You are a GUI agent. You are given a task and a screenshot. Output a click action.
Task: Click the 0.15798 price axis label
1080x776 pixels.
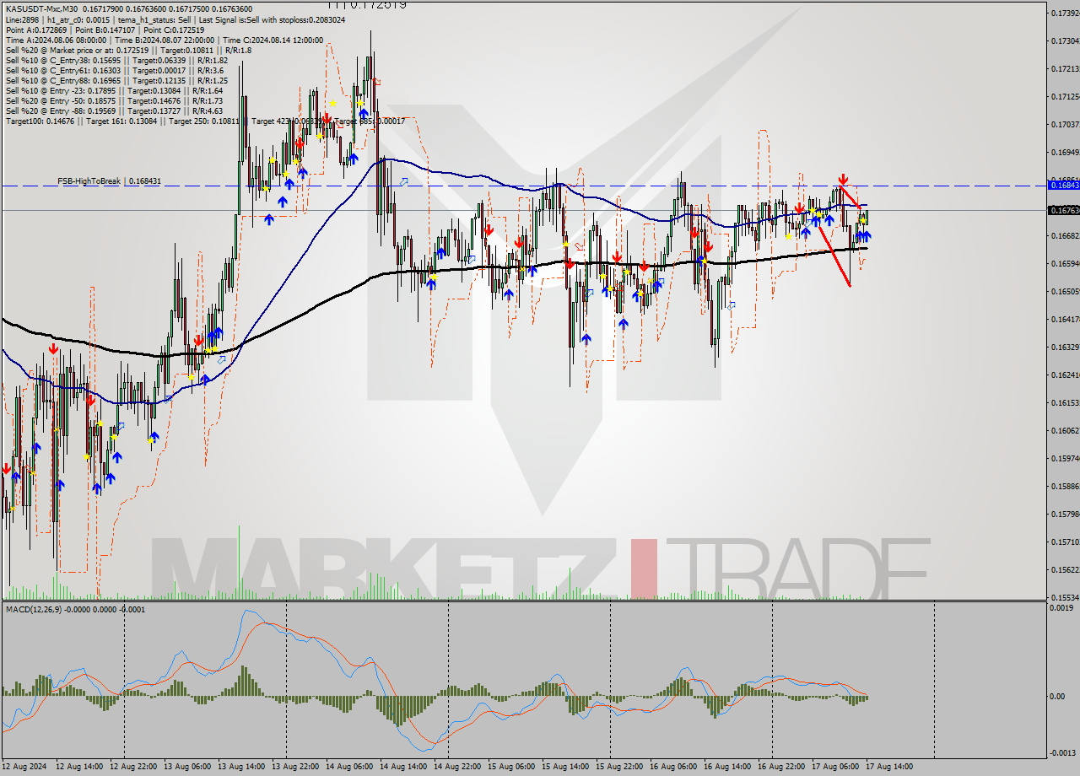coord(1064,514)
